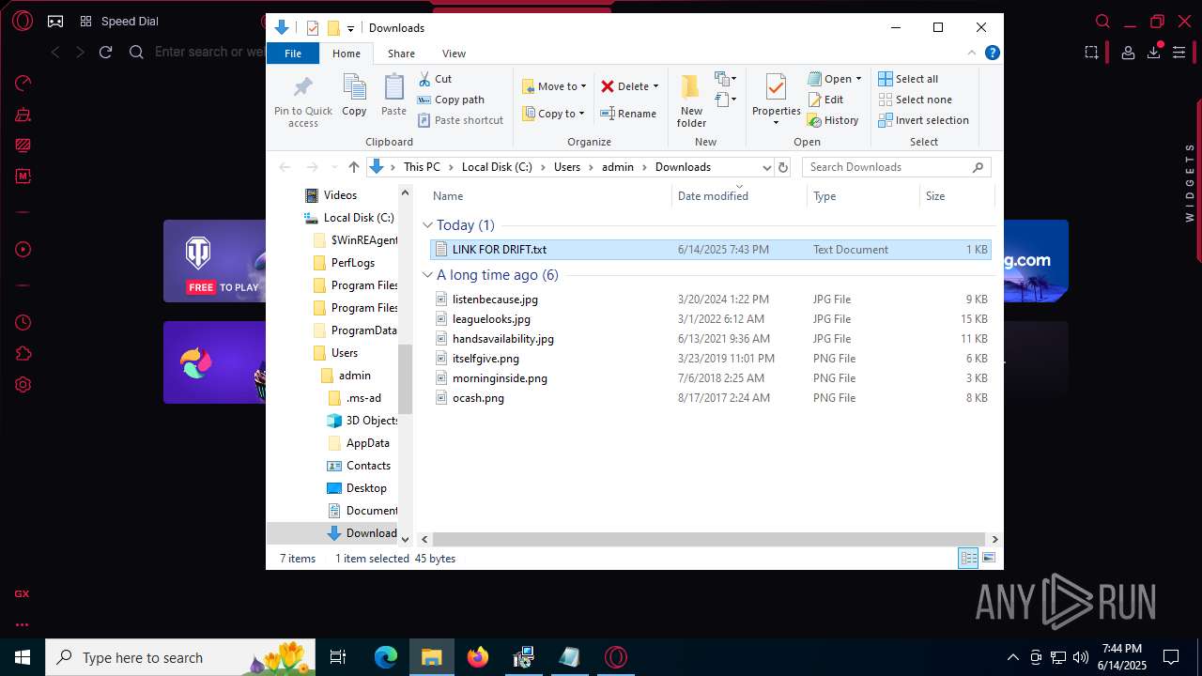The height and width of the screenshot is (676, 1202).
Task: Open the File menu
Action: coord(293,54)
